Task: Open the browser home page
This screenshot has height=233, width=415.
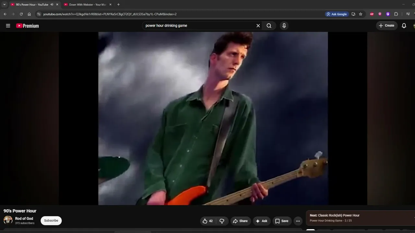Action: (30, 14)
